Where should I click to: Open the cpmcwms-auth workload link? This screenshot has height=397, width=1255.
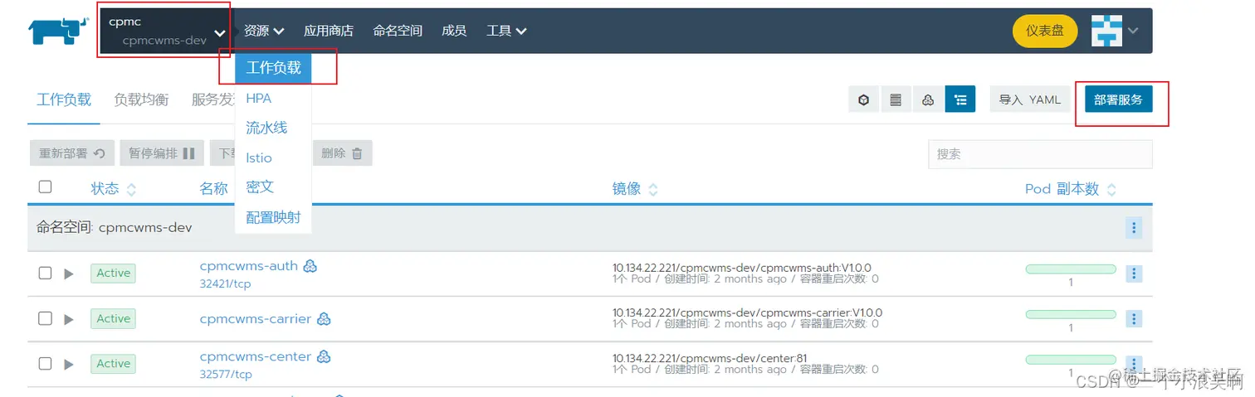249,266
